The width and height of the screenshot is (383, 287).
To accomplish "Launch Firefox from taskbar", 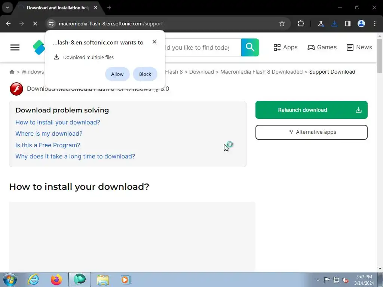I will (56, 280).
